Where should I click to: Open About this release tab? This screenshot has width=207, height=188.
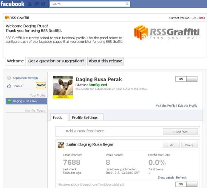[105, 61]
